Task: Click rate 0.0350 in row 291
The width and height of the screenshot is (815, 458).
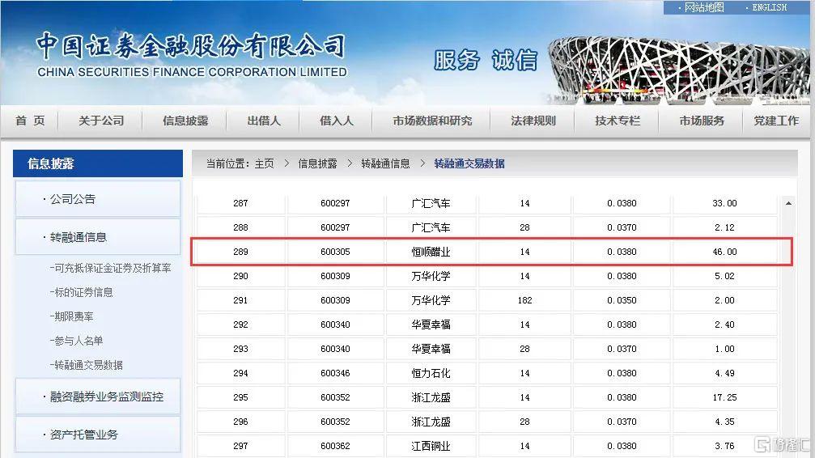Action: [622, 300]
